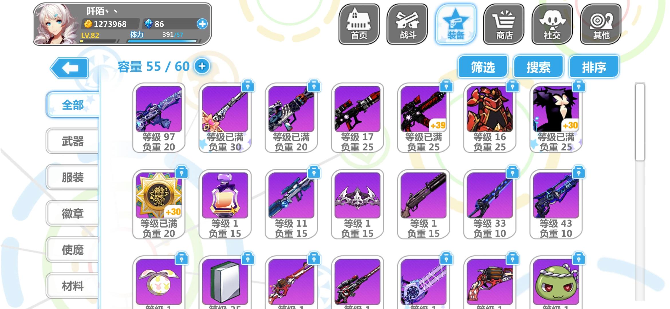Switch to the 武器 weapons tab
The height and width of the screenshot is (309, 670).
pos(72,141)
